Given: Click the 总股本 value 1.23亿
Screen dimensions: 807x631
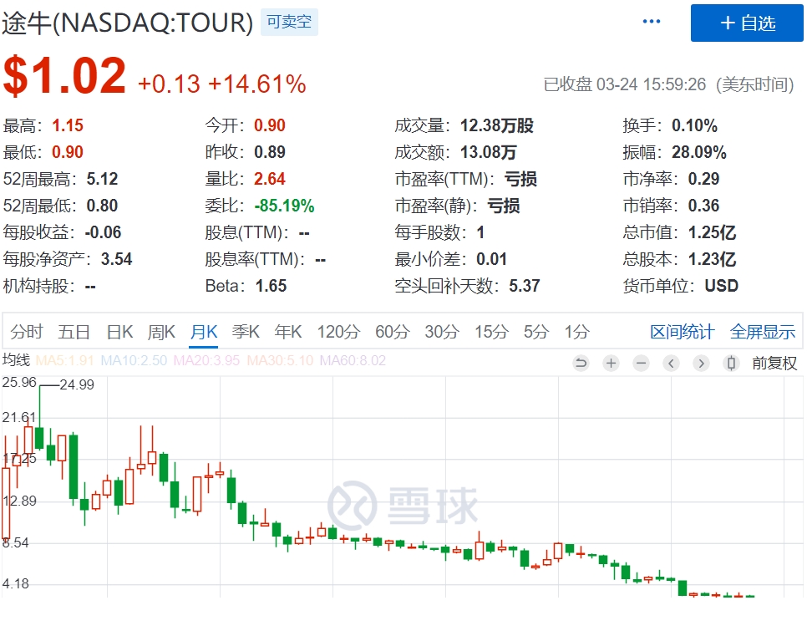Looking at the screenshot, I should [x=713, y=259].
